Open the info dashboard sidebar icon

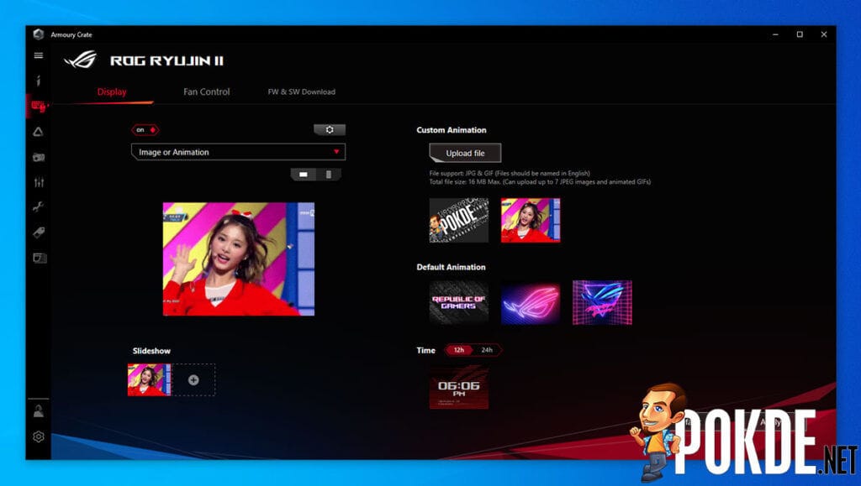click(x=39, y=81)
